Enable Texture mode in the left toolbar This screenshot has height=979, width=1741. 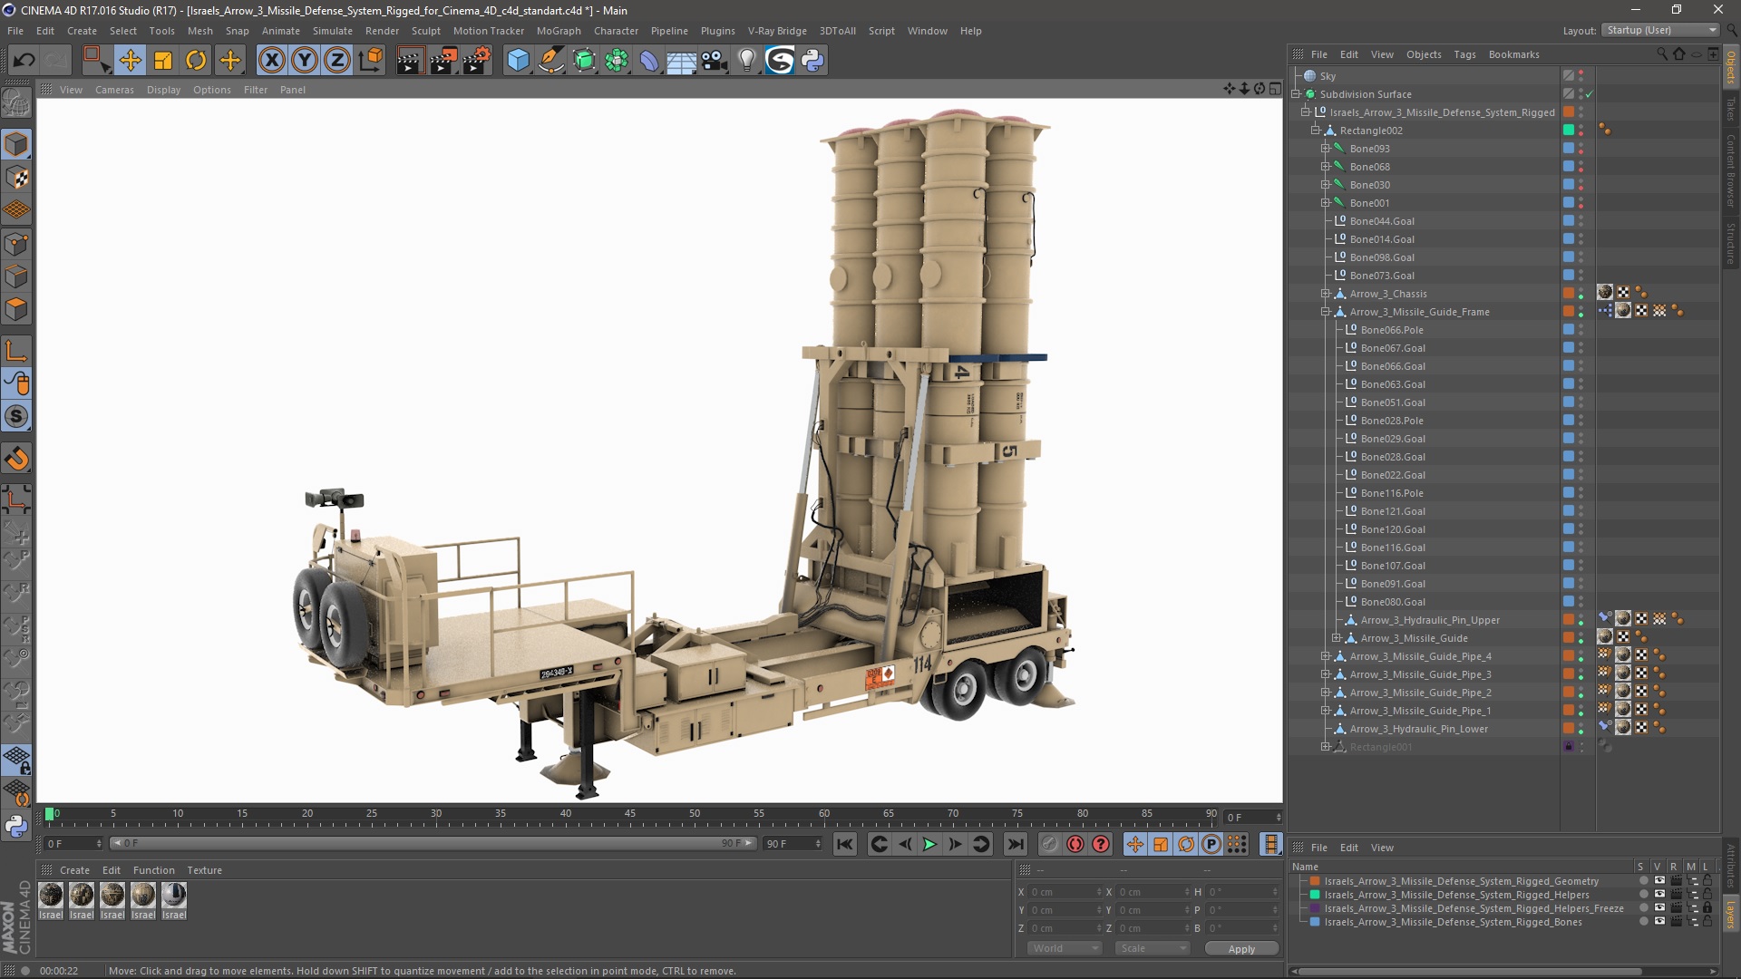(16, 178)
